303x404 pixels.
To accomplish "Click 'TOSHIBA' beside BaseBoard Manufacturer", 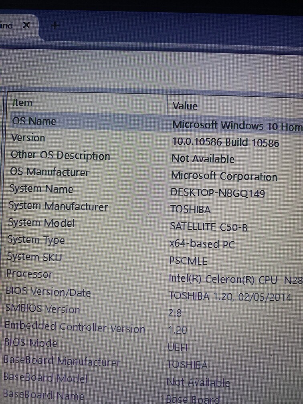I will tap(187, 365).
